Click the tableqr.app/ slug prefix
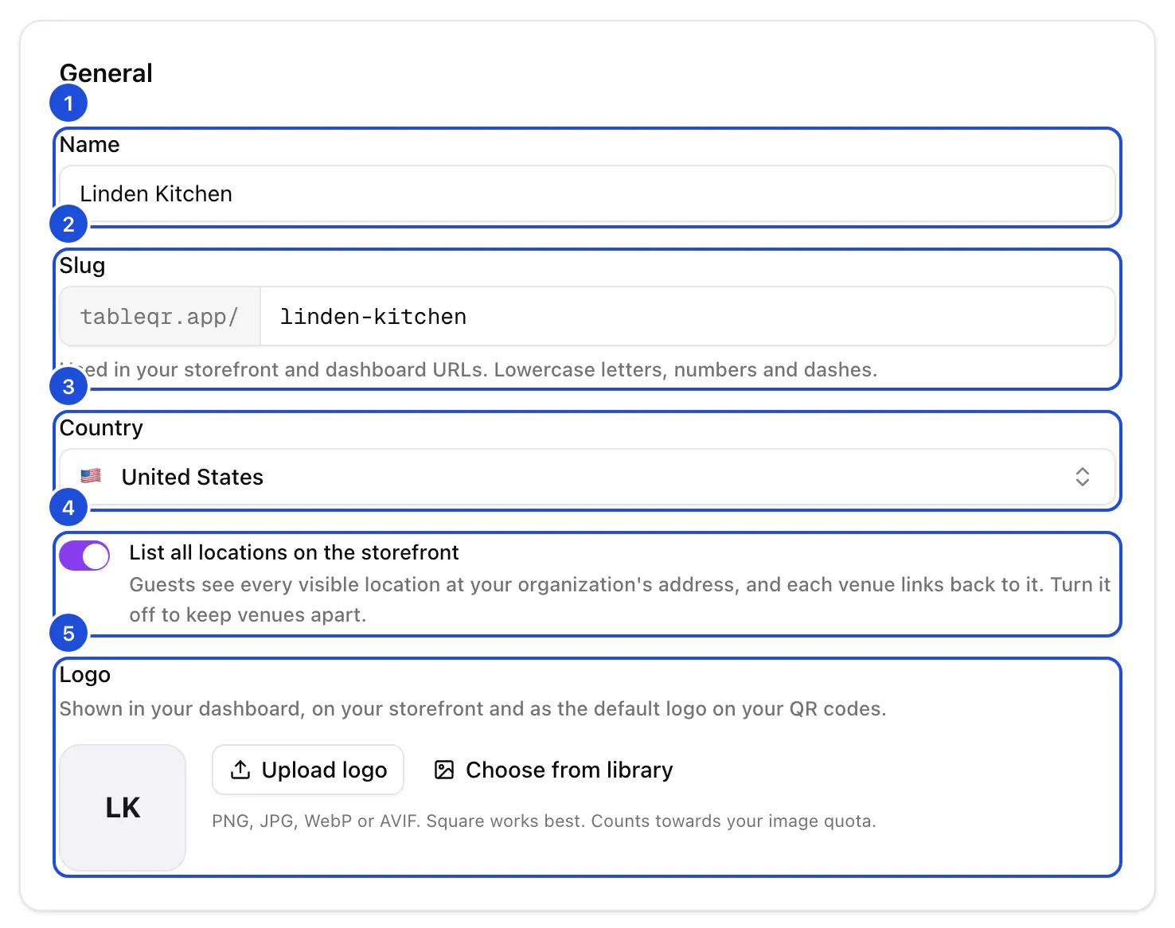The height and width of the screenshot is (928, 1175). [160, 316]
